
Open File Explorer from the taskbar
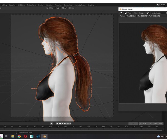click(x=13, y=136)
